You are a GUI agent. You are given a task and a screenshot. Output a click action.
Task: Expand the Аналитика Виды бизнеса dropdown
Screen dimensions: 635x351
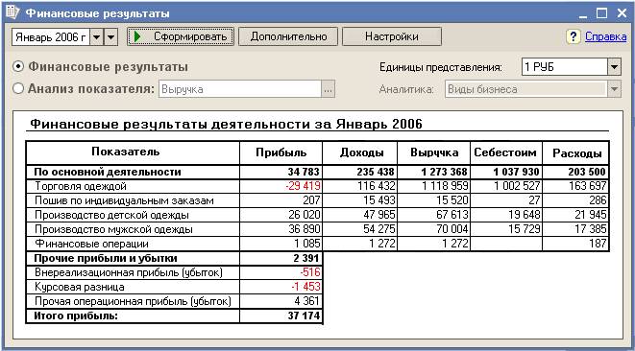pyautogui.click(x=615, y=89)
